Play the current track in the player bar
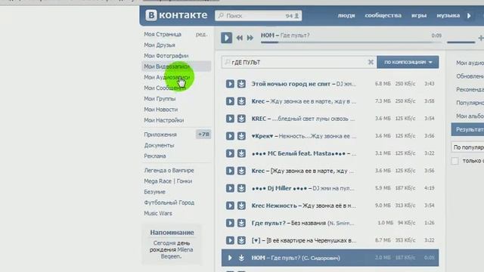This screenshot has height=272, width=484. pos(226,38)
